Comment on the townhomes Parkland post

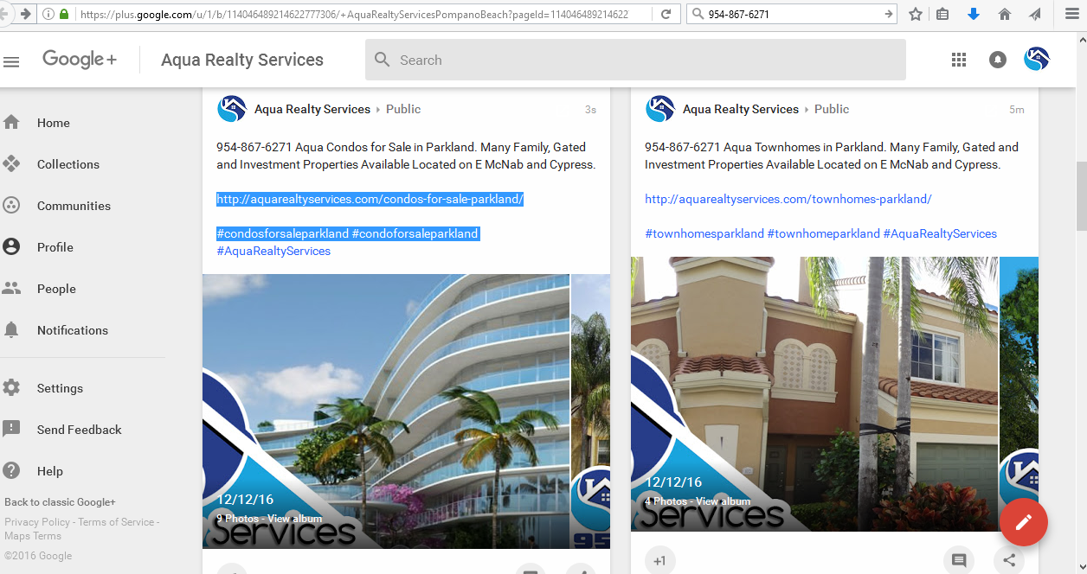point(959,560)
